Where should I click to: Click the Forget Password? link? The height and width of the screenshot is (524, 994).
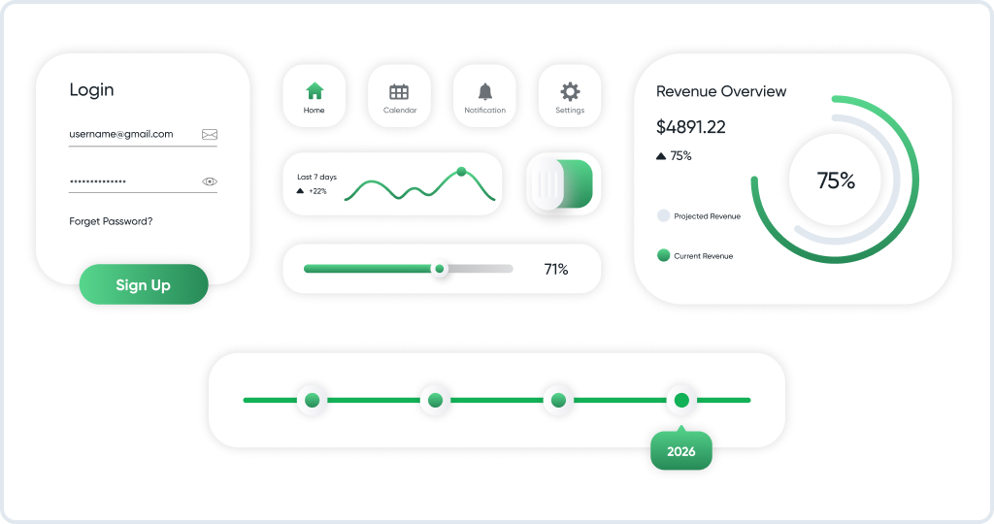[x=111, y=221]
